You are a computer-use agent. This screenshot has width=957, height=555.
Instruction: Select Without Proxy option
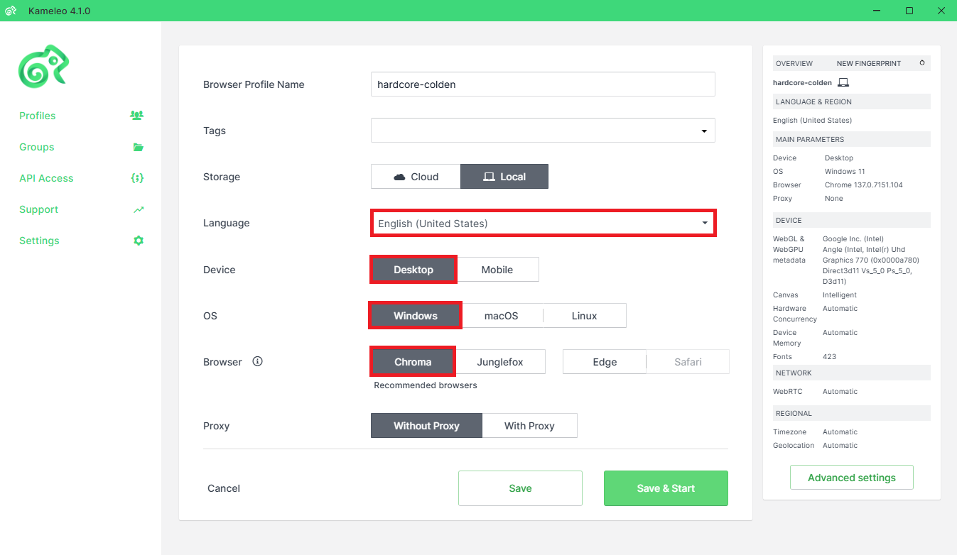(426, 426)
